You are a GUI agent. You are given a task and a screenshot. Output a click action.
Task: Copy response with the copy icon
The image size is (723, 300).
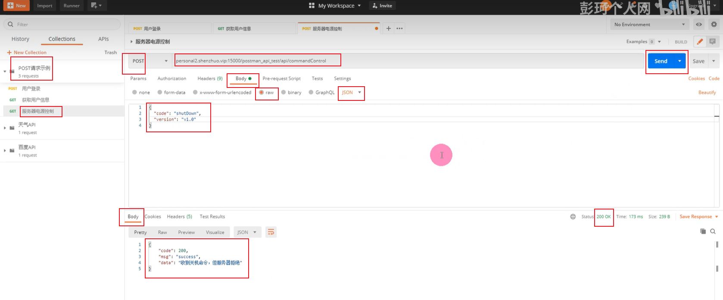[703, 231]
